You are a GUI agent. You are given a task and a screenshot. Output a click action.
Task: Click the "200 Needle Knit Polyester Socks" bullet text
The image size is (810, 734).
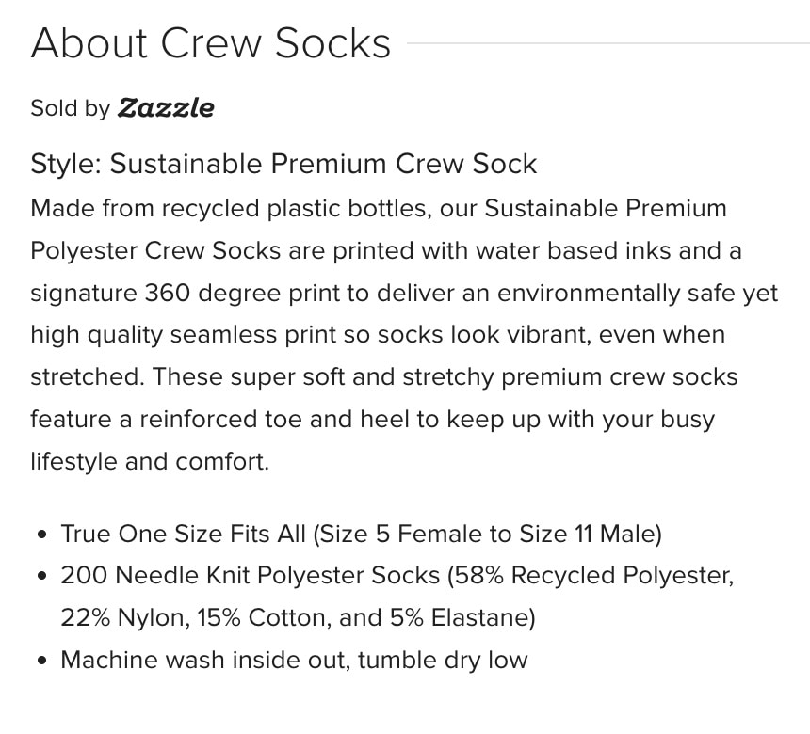(x=251, y=576)
